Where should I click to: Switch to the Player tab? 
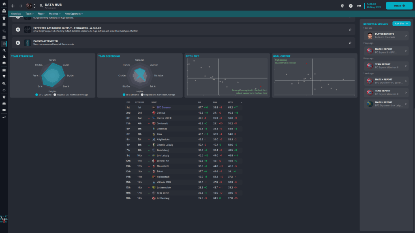(41, 14)
